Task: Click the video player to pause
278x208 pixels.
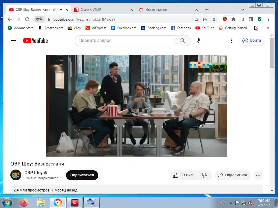Action: pos(137,106)
